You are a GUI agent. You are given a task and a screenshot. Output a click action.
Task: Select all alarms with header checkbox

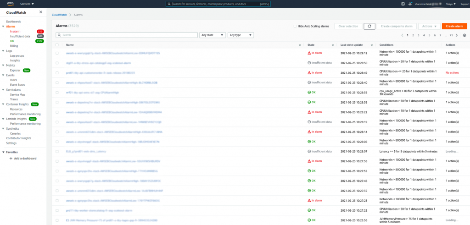point(57,45)
